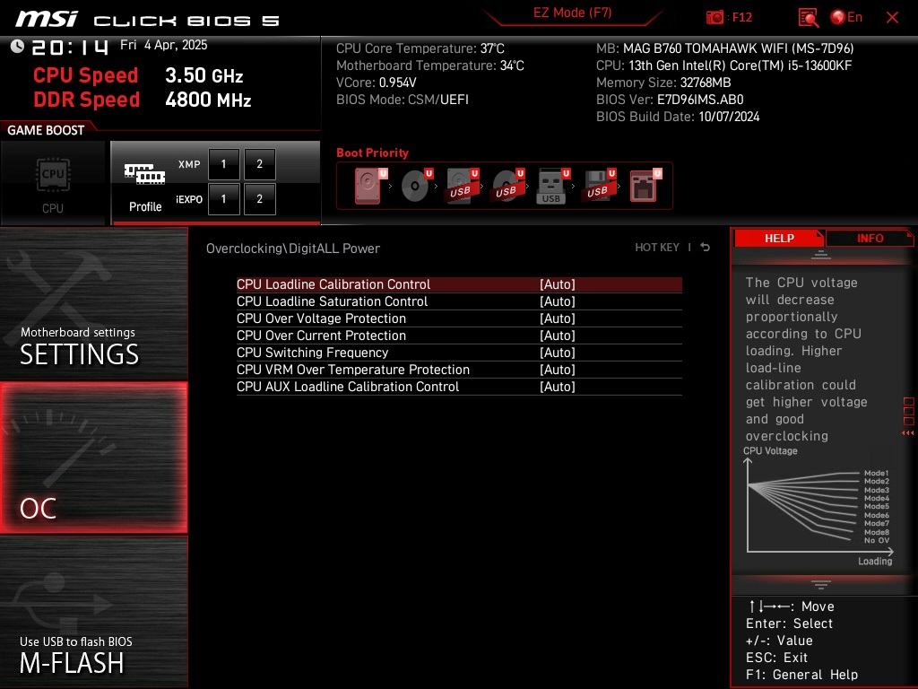
Task: Click the Memory Size 32768MB text
Action: pos(663,83)
